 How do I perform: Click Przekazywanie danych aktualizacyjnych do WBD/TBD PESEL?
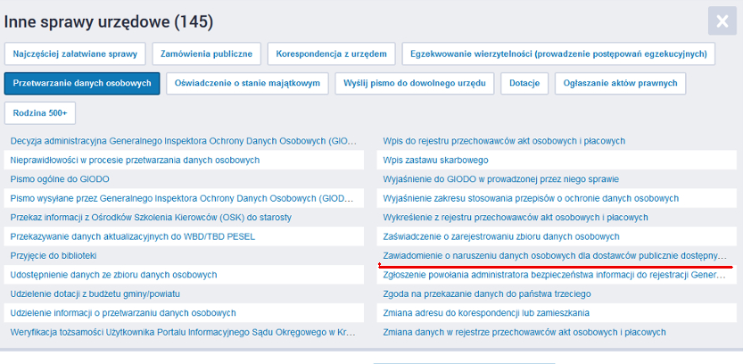pos(132,236)
